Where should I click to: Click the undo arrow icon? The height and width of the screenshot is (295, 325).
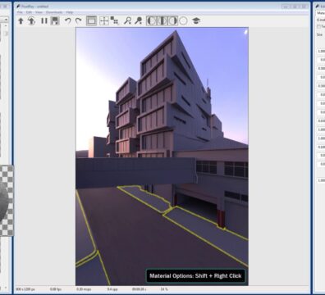68,20
